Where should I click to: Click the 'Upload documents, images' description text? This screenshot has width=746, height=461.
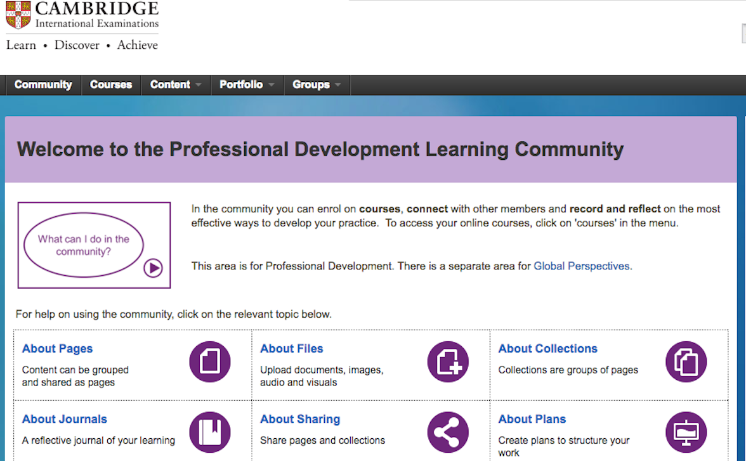(322, 376)
